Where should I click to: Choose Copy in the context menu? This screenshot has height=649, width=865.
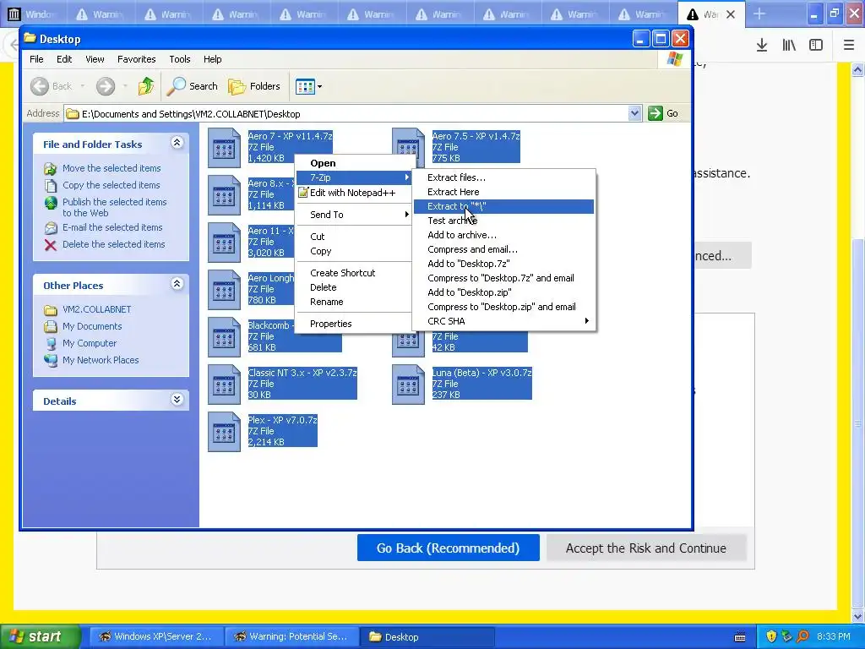pos(354,250)
